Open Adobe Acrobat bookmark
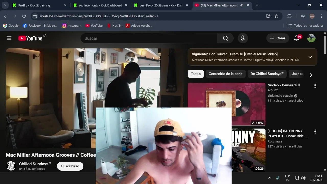Screen dimensions: 327x184 pos(138,26)
